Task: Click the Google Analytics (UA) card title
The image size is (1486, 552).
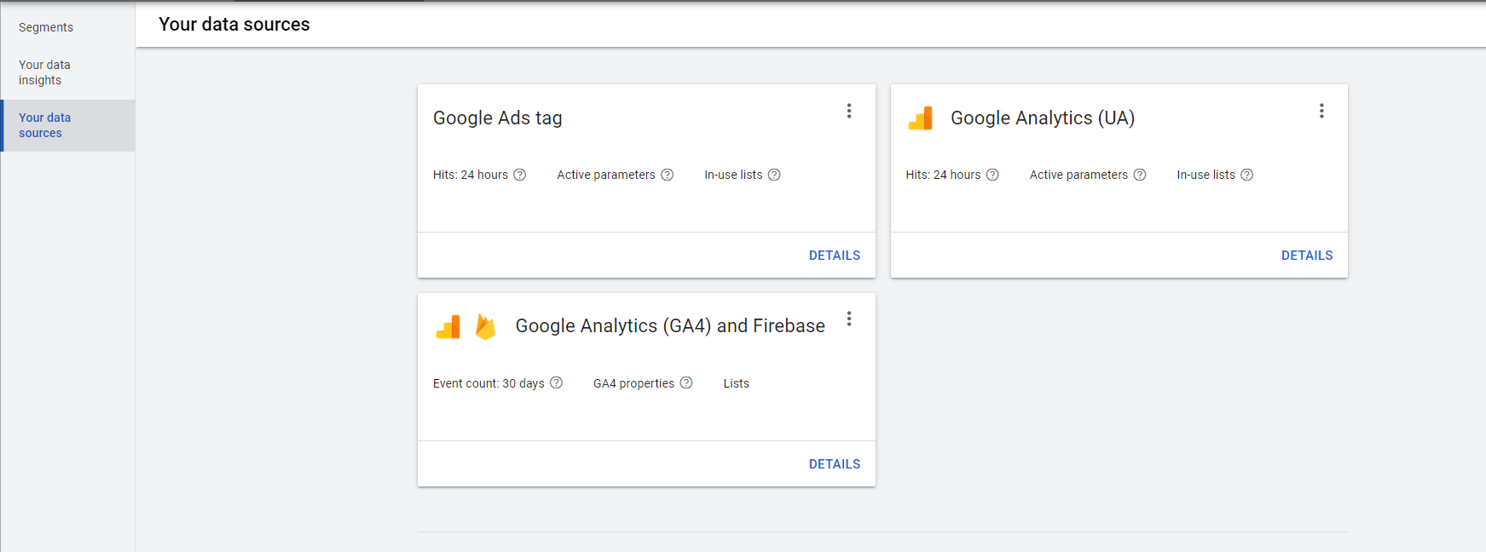Action: click(x=1043, y=118)
